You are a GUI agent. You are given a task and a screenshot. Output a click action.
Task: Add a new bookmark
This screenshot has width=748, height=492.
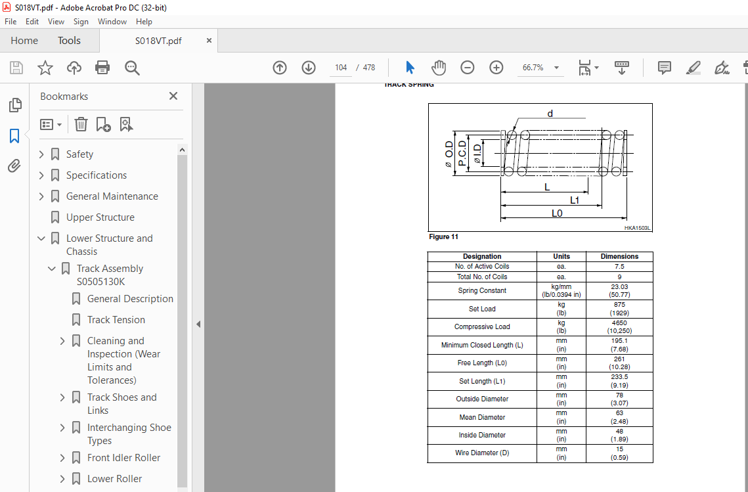click(x=103, y=125)
